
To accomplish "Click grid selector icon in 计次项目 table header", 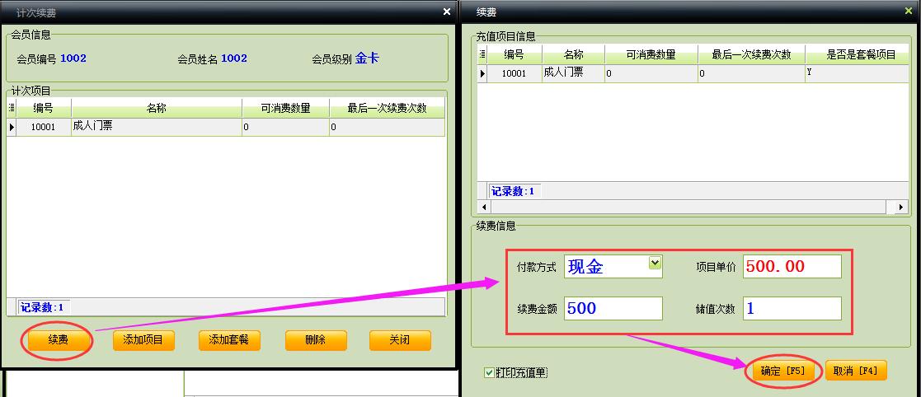I will (x=12, y=108).
